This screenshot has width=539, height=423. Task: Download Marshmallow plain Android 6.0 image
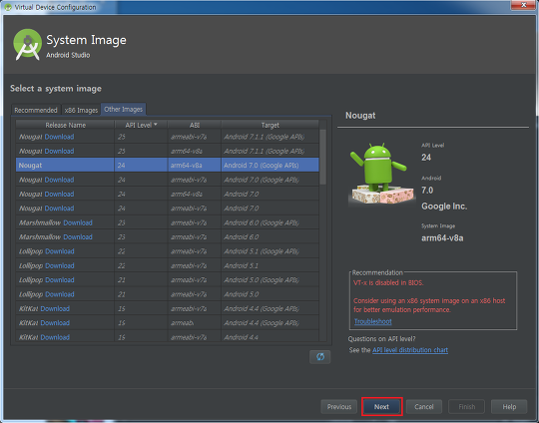click(78, 237)
